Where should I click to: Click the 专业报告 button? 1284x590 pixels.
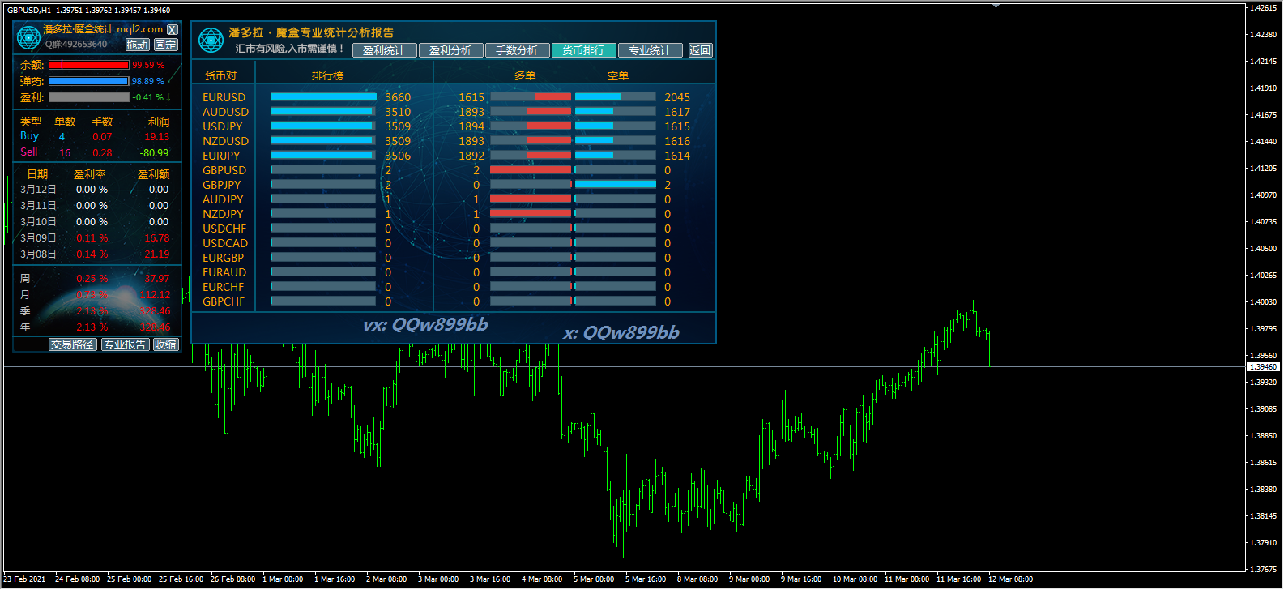coord(125,344)
